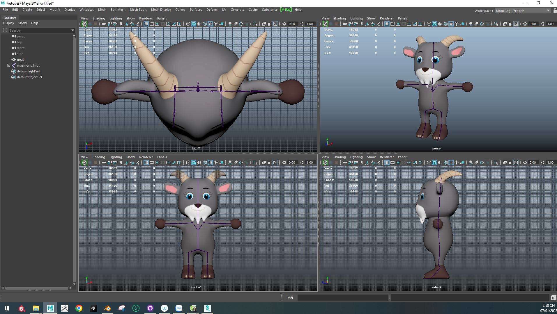
Task: Open camera attributes in top view toolbar
Action: (115, 24)
